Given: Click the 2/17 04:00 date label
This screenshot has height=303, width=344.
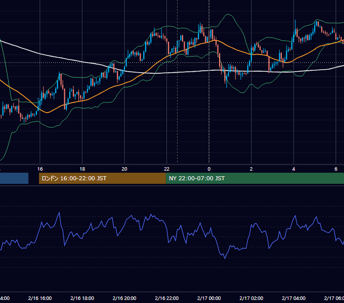Looking at the screenshot, I should [x=293, y=298].
